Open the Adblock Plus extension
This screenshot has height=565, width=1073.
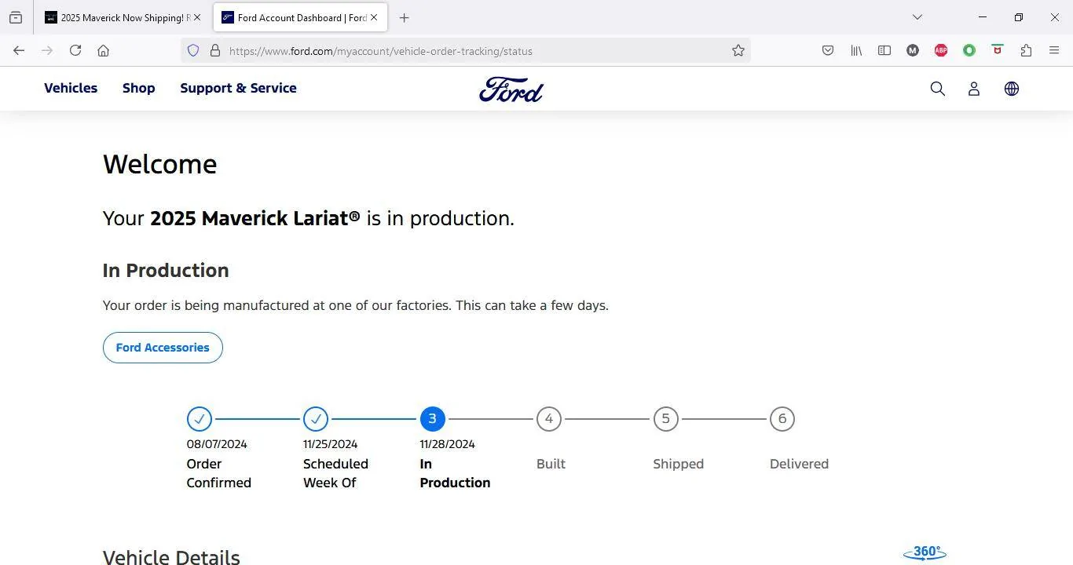941,50
